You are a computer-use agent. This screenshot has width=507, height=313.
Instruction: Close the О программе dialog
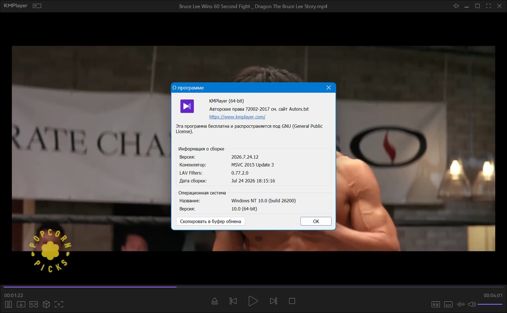[x=329, y=88]
